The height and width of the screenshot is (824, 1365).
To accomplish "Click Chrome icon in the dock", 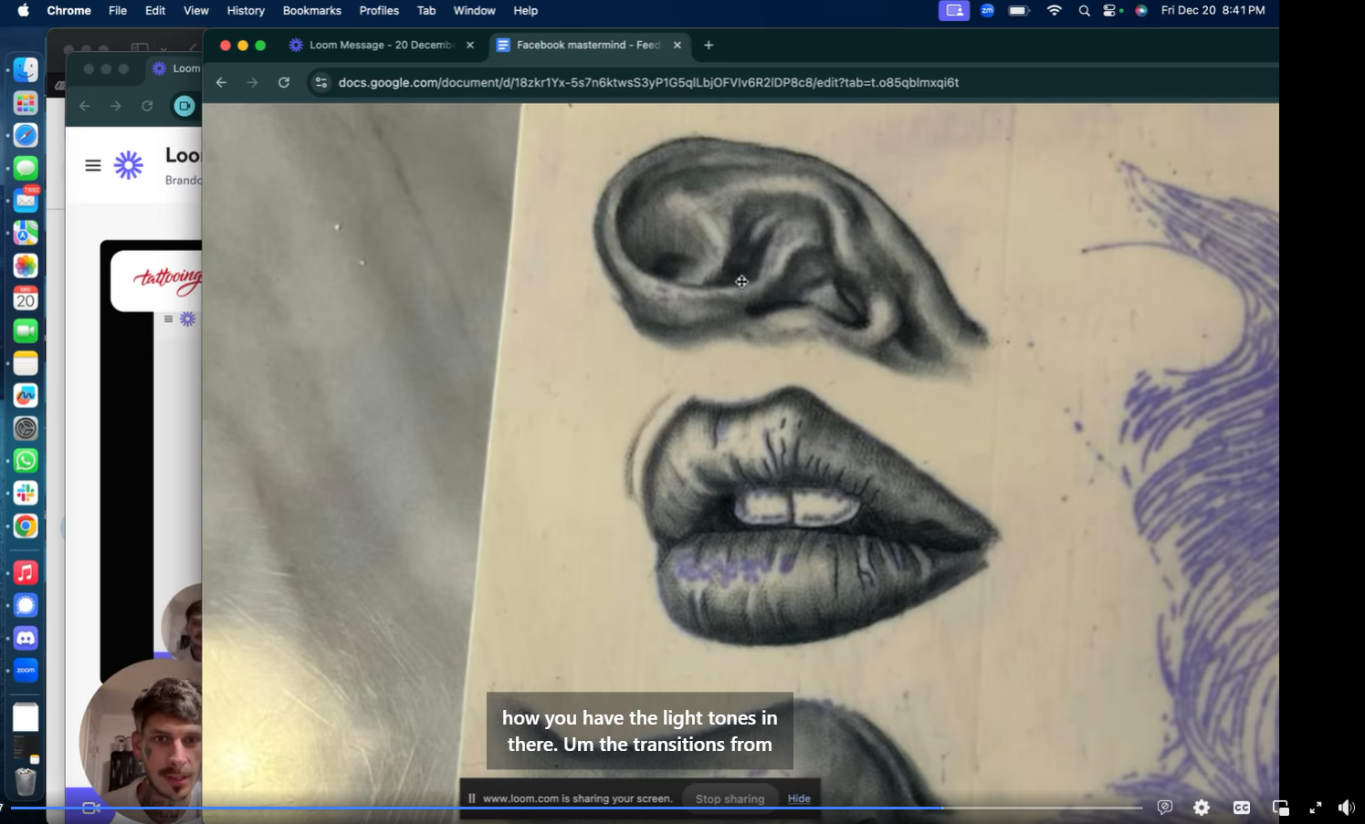I will [x=26, y=526].
